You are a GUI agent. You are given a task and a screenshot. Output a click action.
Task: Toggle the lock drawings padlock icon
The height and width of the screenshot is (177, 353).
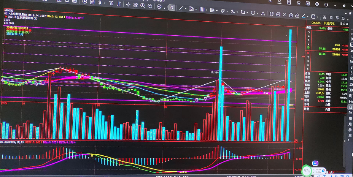point(297,16)
